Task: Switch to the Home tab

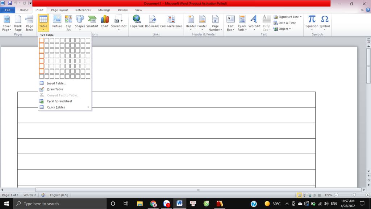Action: pos(24,10)
